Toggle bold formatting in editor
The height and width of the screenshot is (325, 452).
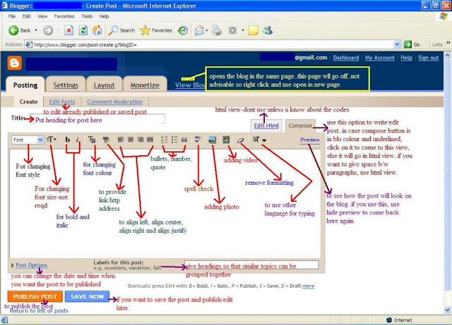[68, 140]
